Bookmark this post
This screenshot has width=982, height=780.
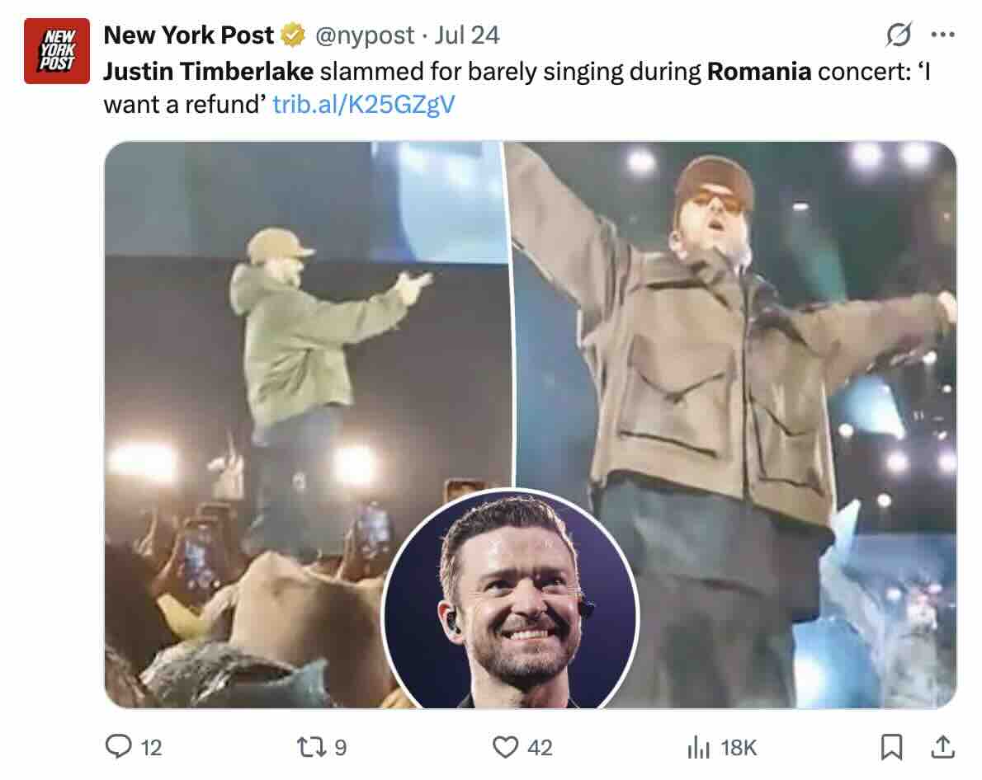point(891,747)
